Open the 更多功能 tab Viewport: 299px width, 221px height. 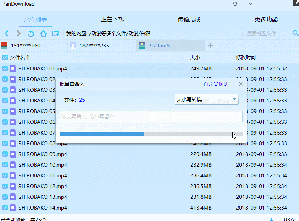(266, 19)
